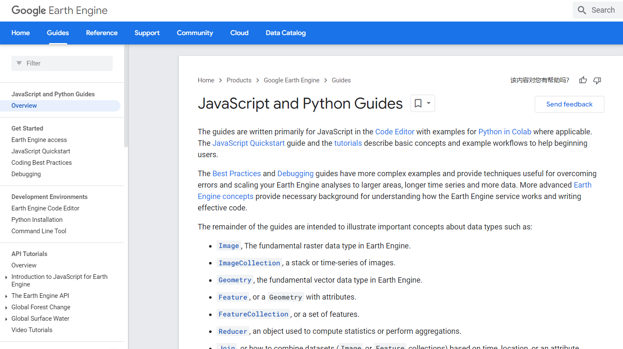Open the Geometry link in bullet list
The width and height of the screenshot is (623, 349).
[235, 280]
